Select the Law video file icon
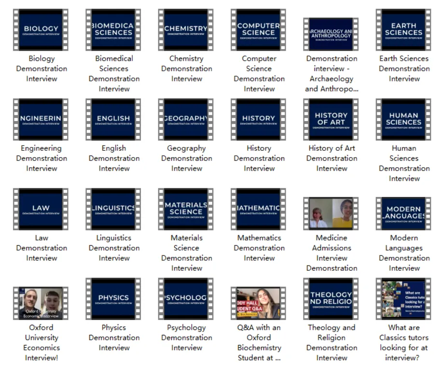The width and height of the screenshot is (440, 385). [41, 209]
